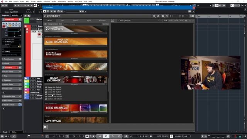
Task: Start playback in transport bar
Action: pyautogui.click(x=112, y=136)
